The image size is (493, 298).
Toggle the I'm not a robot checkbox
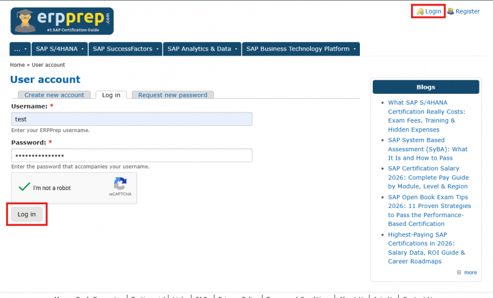(24, 187)
